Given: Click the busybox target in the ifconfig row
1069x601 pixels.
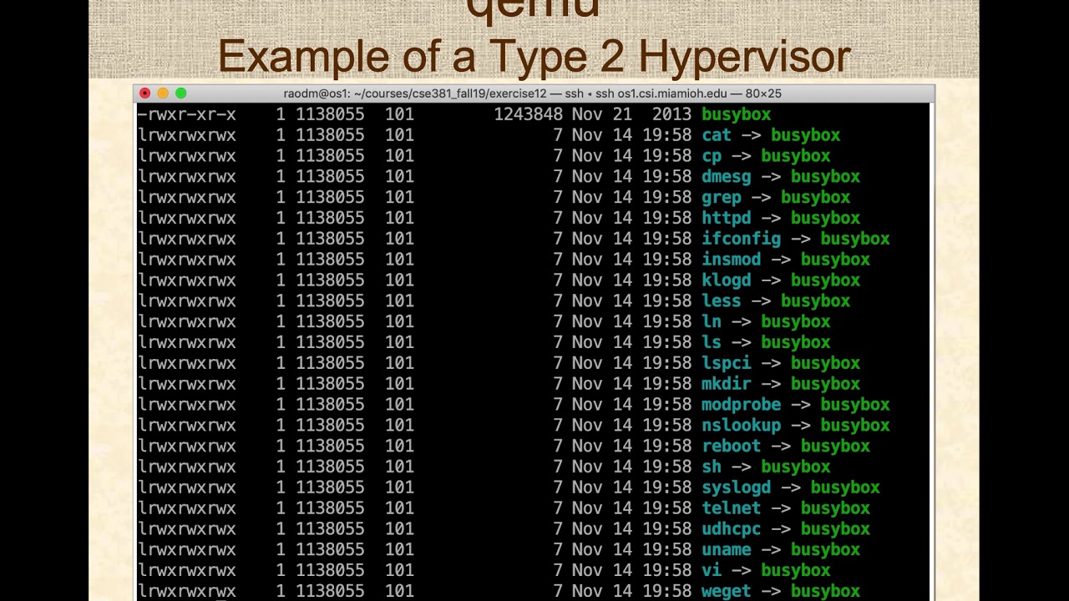Looking at the screenshot, I should pyautogui.click(x=854, y=239).
